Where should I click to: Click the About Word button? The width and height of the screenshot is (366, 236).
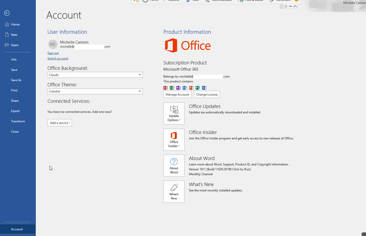174,166
